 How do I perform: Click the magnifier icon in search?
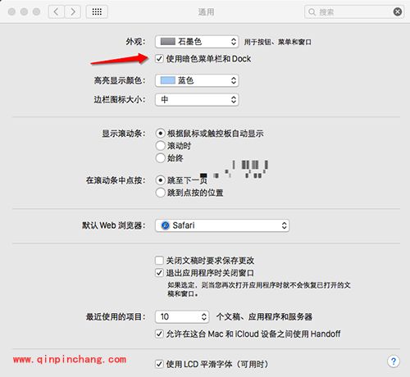tap(312, 12)
